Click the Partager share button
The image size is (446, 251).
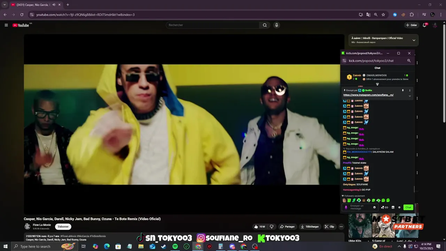287,227
